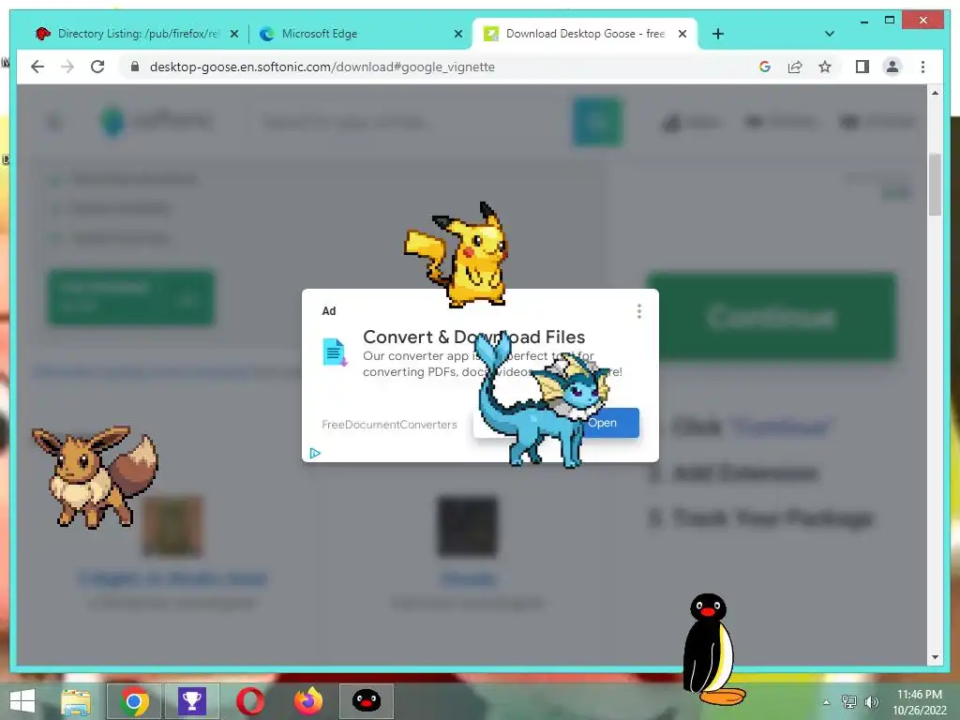Click the volume speaker tray icon
The height and width of the screenshot is (720, 960).
click(x=872, y=702)
